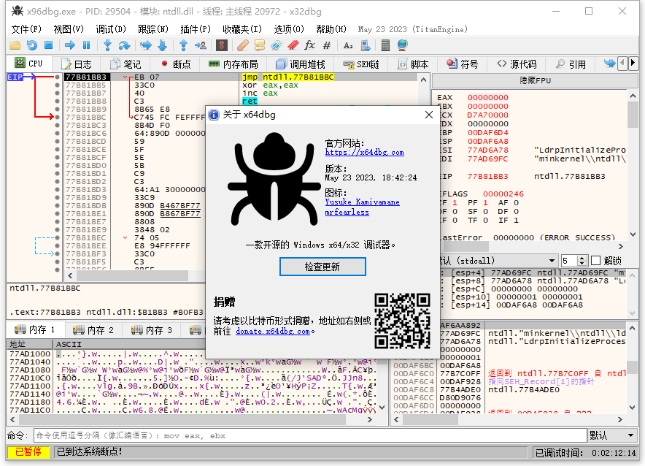This screenshot has height=466, width=645.
Task: Step over with the curved arrow icon
Action: click(124, 45)
